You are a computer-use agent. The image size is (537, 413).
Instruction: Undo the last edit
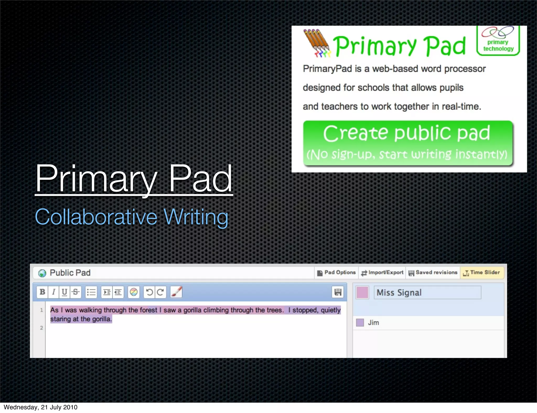149,292
